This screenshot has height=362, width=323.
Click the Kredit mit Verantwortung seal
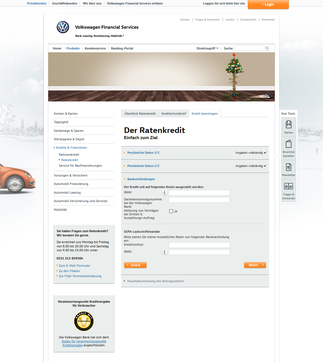pyautogui.click(x=84, y=321)
